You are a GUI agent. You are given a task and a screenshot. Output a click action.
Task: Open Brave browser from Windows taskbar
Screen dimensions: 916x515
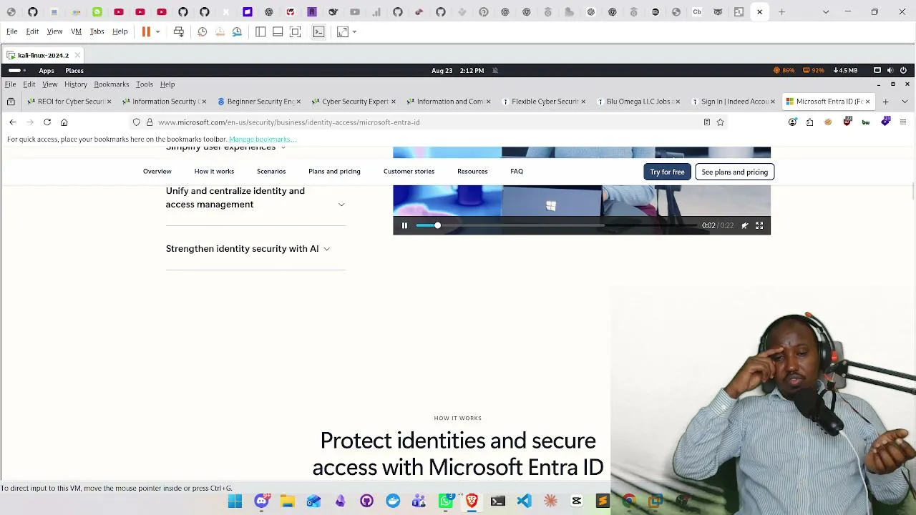(x=472, y=501)
